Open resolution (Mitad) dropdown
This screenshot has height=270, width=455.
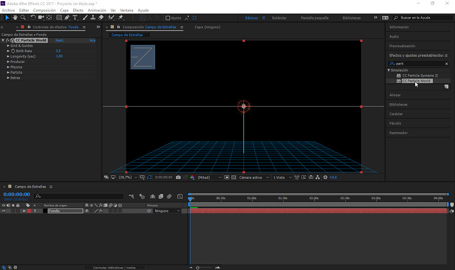(x=209, y=178)
